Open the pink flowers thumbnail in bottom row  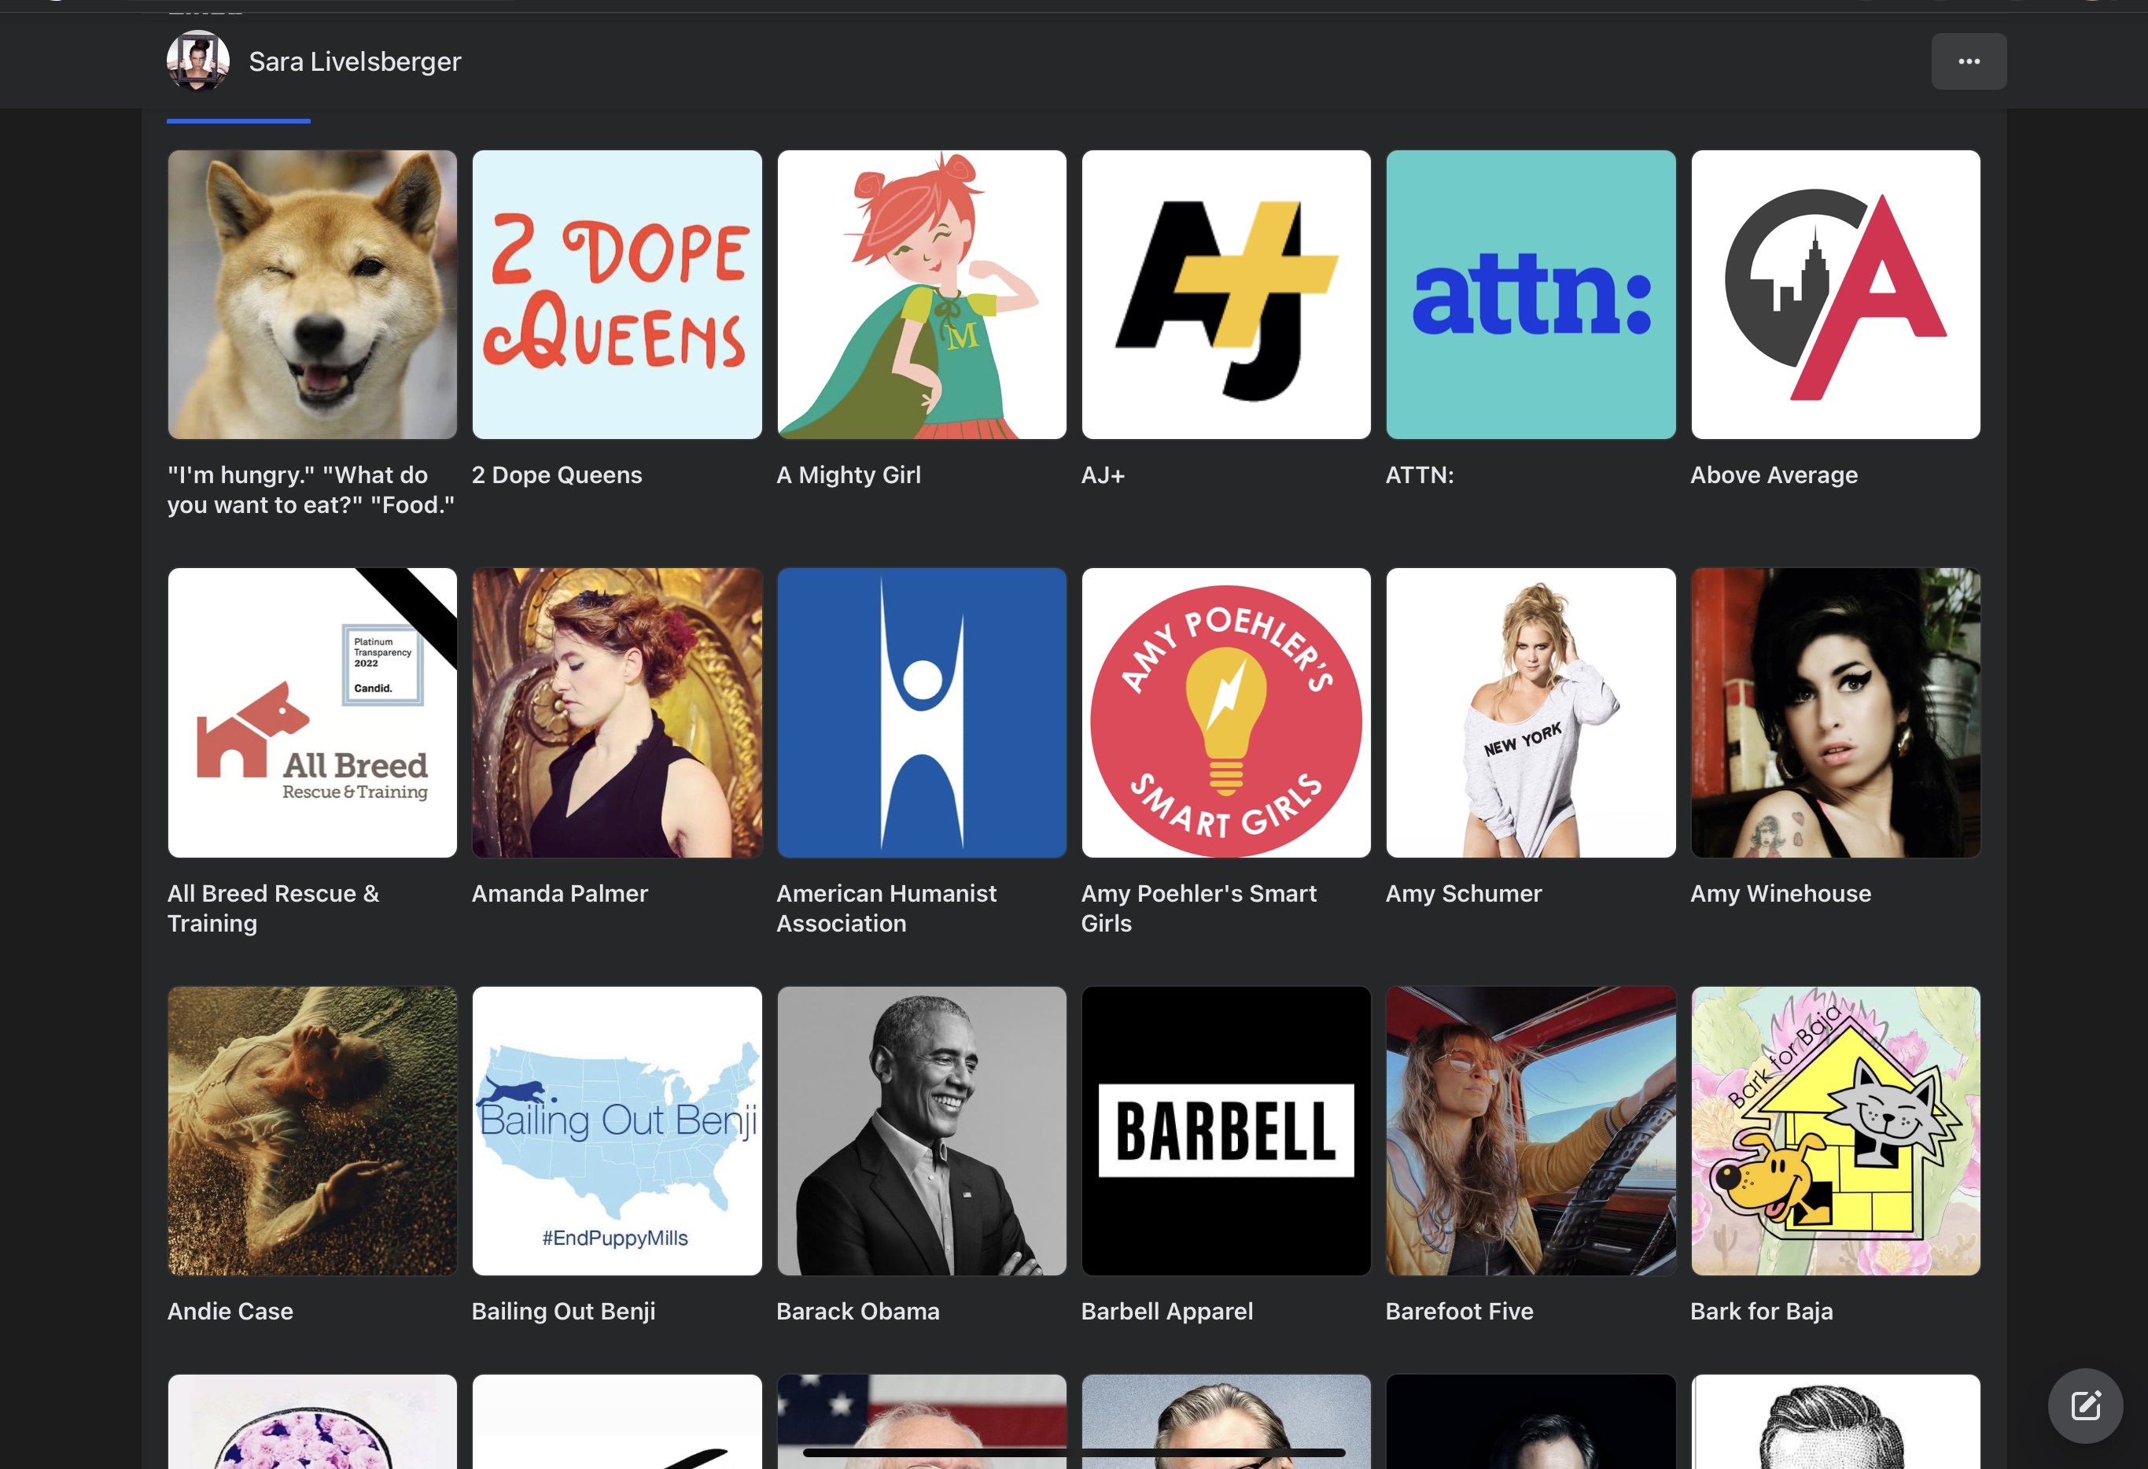click(x=312, y=1422)
